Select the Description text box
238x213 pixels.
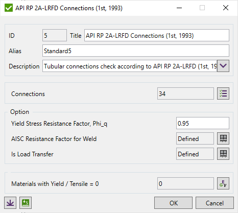[x=130, y=66]
